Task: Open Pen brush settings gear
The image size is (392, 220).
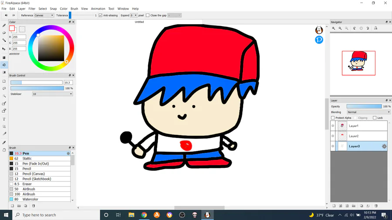Action: pyautogui.click(x=68, y=153)
